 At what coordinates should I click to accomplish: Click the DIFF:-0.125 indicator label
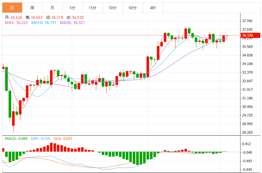tap(41, 139)
